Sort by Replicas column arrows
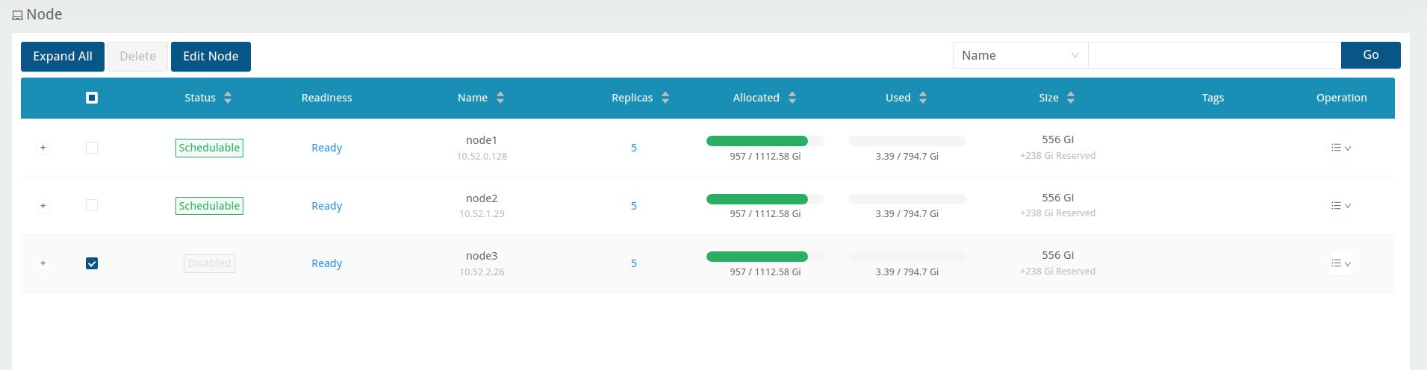The width and height of the screenshot is (1427, 370). [665, 98]
